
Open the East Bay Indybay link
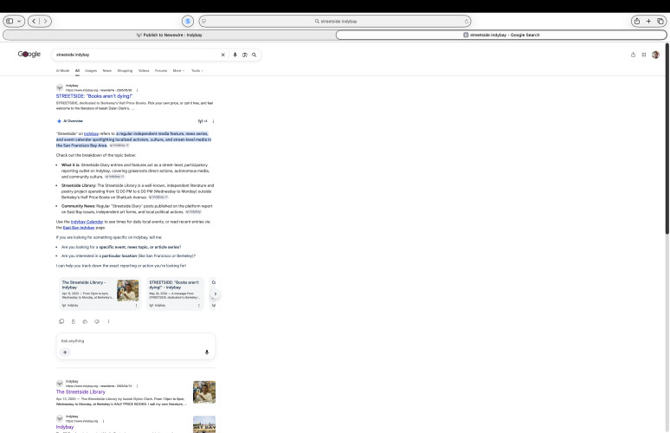[x=79, y=228]
